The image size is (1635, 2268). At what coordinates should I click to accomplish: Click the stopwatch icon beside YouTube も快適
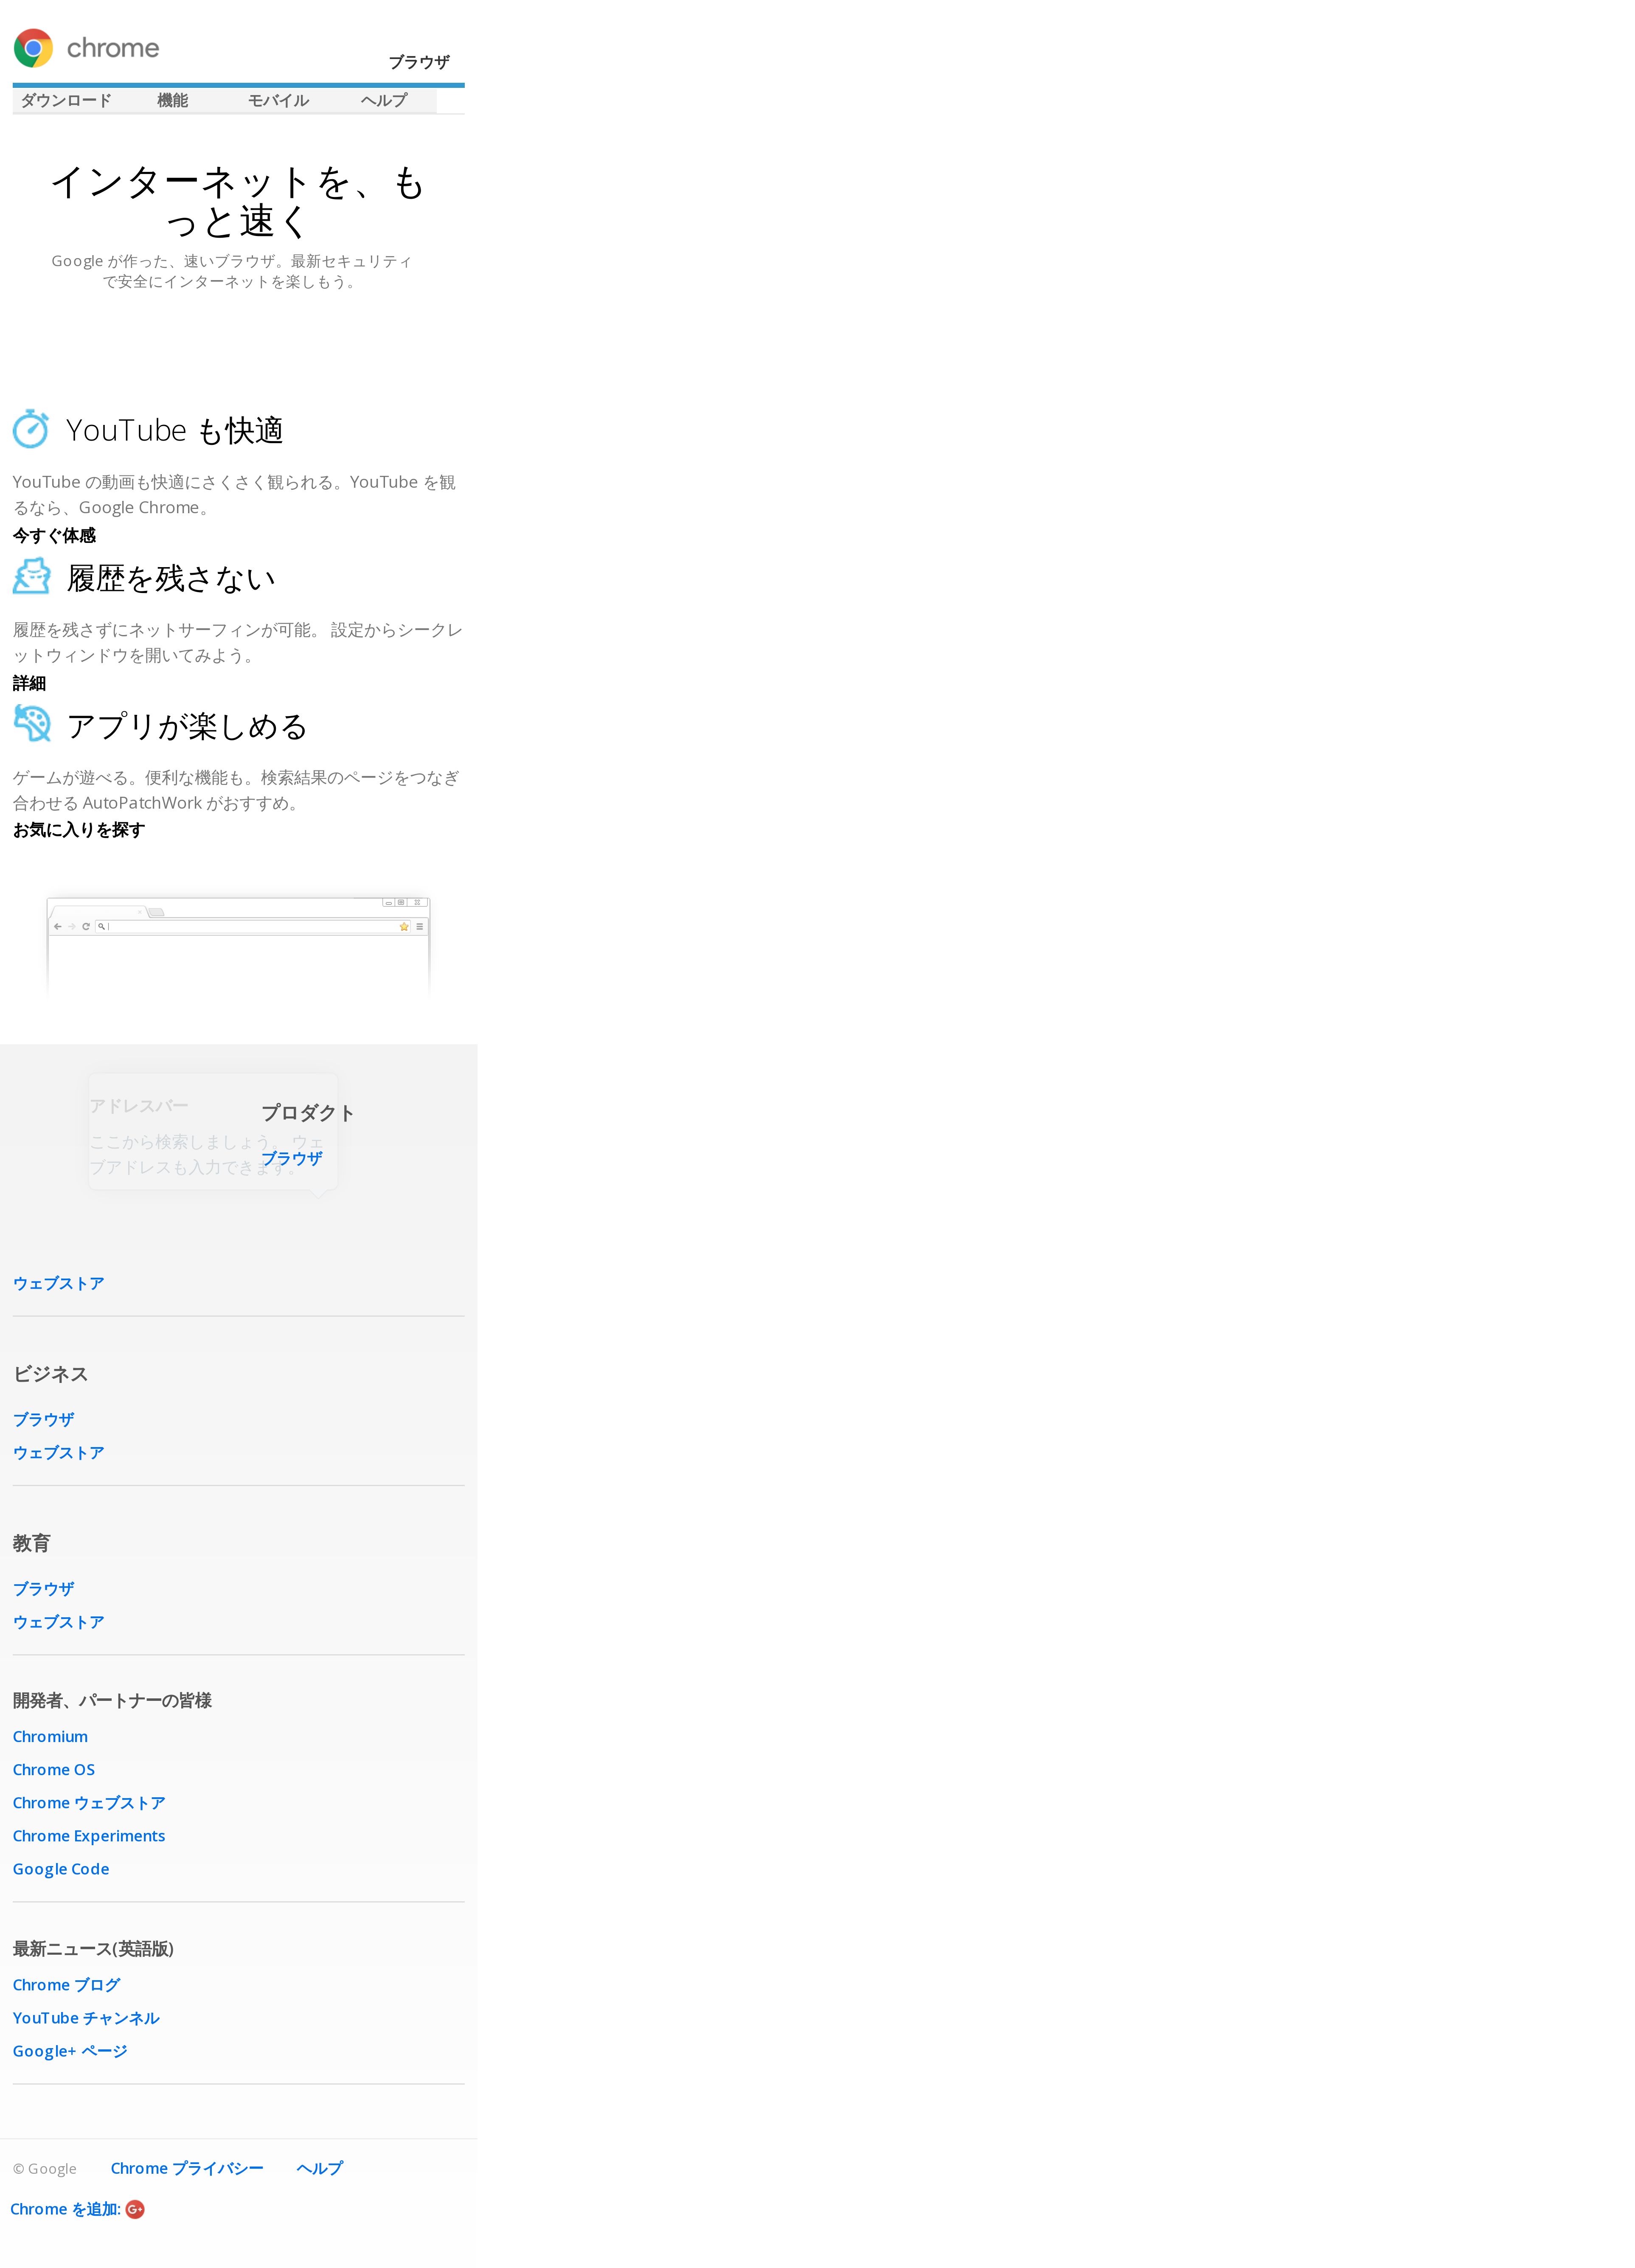coord(31,429)
